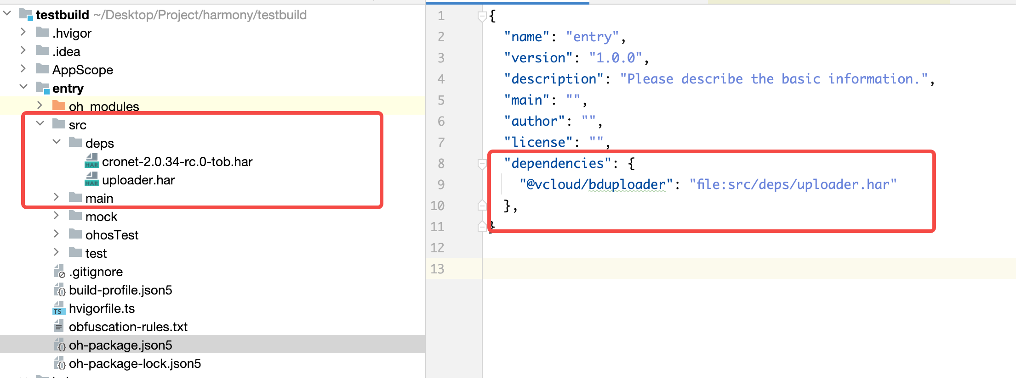Select the AppScope folder name
Screen dimensions: 1016x378
(x=83, y=70)
